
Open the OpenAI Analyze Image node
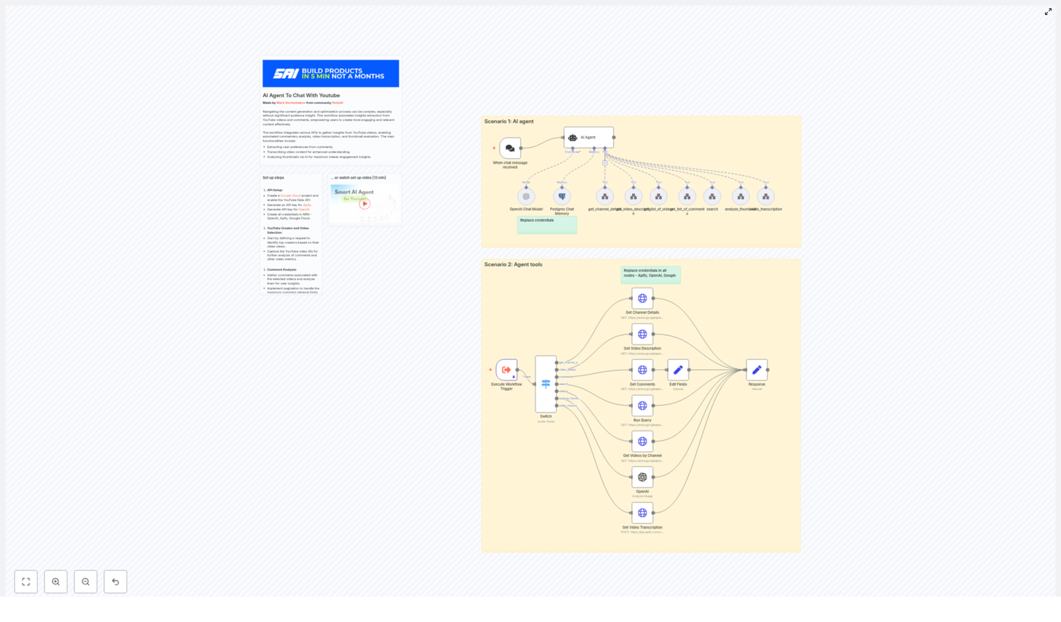[x=642, y=477]
